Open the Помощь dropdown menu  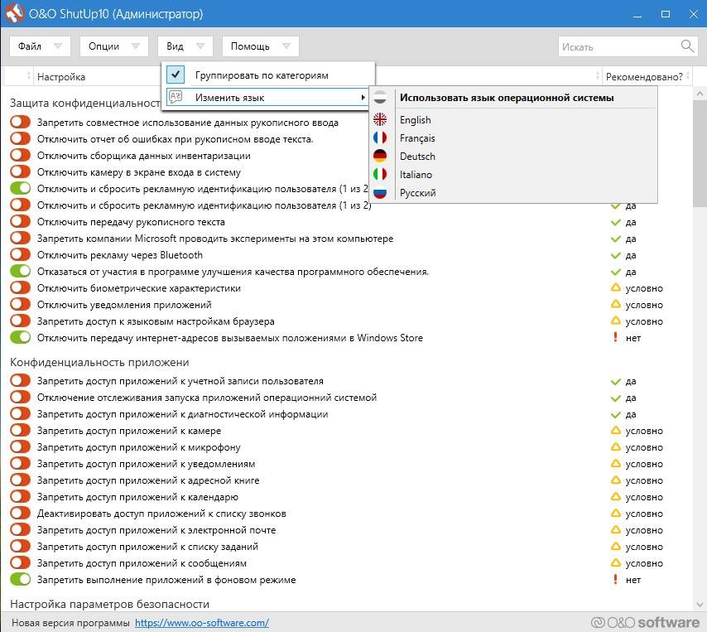click(x=261, y=46)
